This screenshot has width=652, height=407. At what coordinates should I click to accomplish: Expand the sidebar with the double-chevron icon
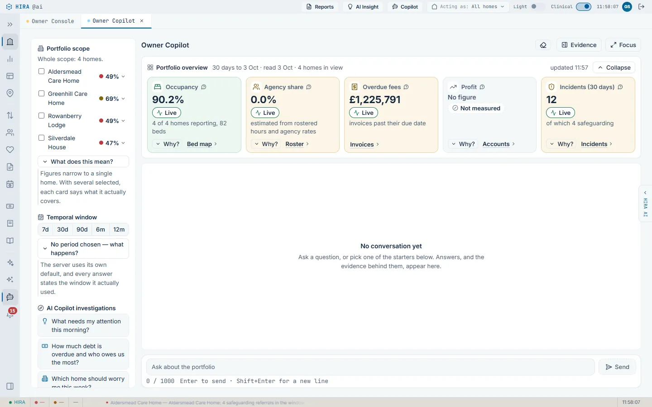point(10,24)
